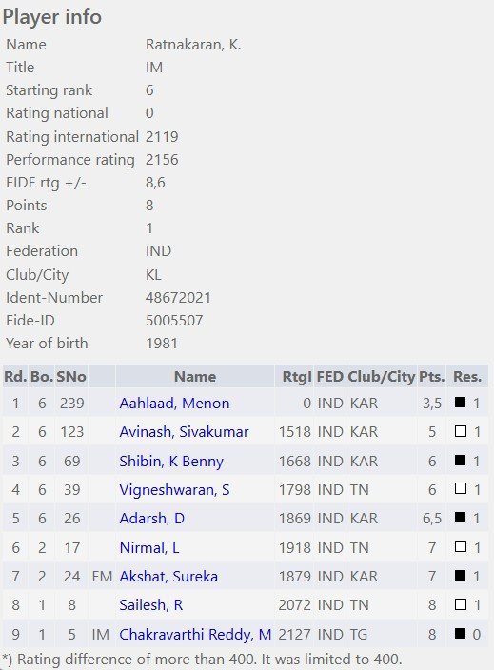The image size is (494, 670).
Task: Open Akshat, Sureka player link
Action: [x=168, y=577]
